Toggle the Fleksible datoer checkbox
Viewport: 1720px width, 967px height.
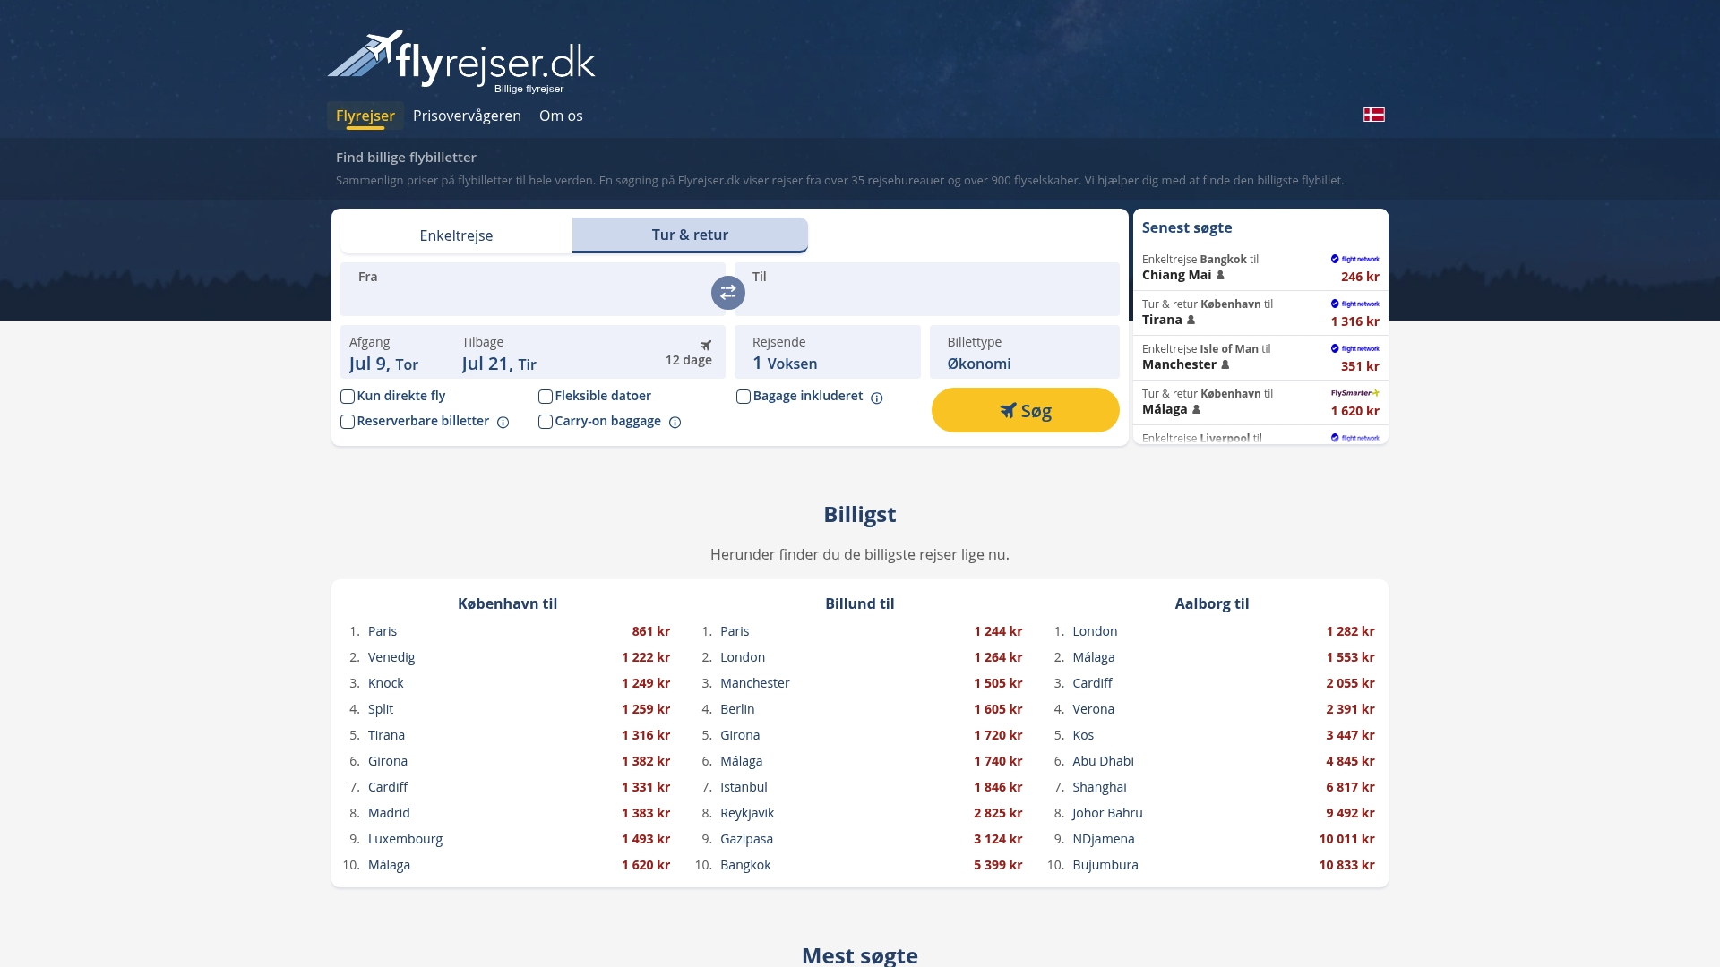[x=546, y=397]
